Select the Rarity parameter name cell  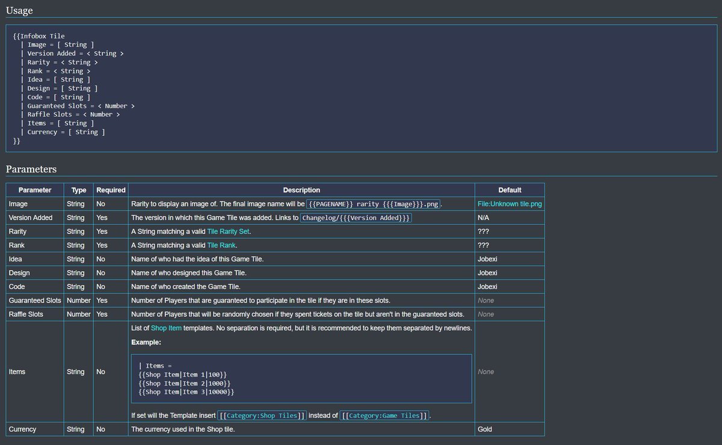(x=35, y=232)
